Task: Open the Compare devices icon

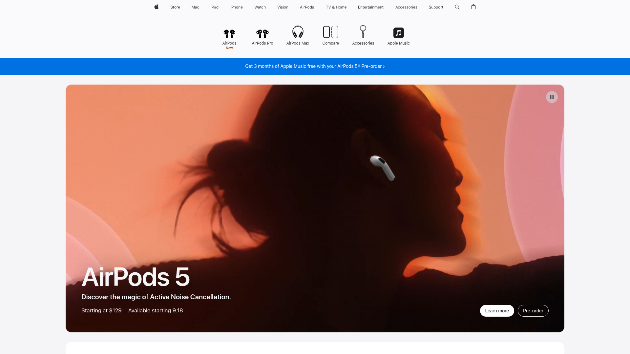Action: click(330, 32)
